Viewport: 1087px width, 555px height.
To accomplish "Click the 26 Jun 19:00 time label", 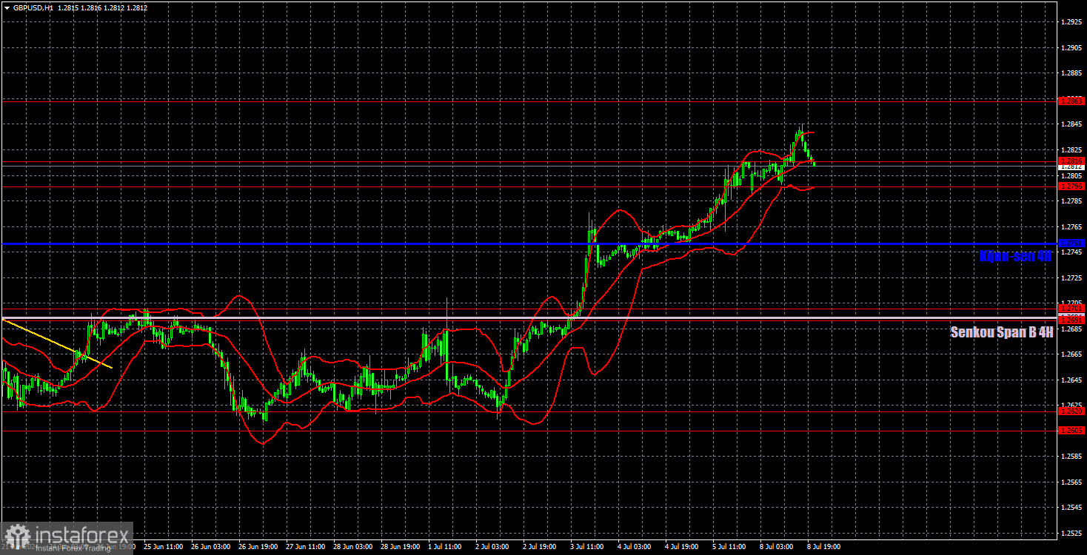I will (x=258, y=547).
